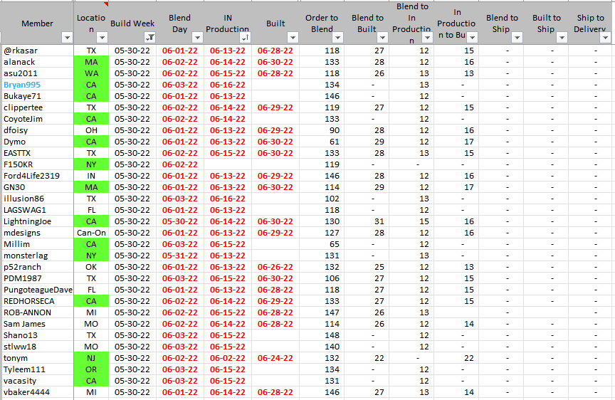Select the Can-On location cell
Screen dimensions: 615x400
[x=91, y=233]
